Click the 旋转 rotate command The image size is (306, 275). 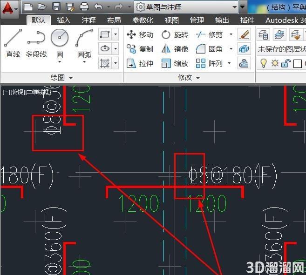coord(175,35)
